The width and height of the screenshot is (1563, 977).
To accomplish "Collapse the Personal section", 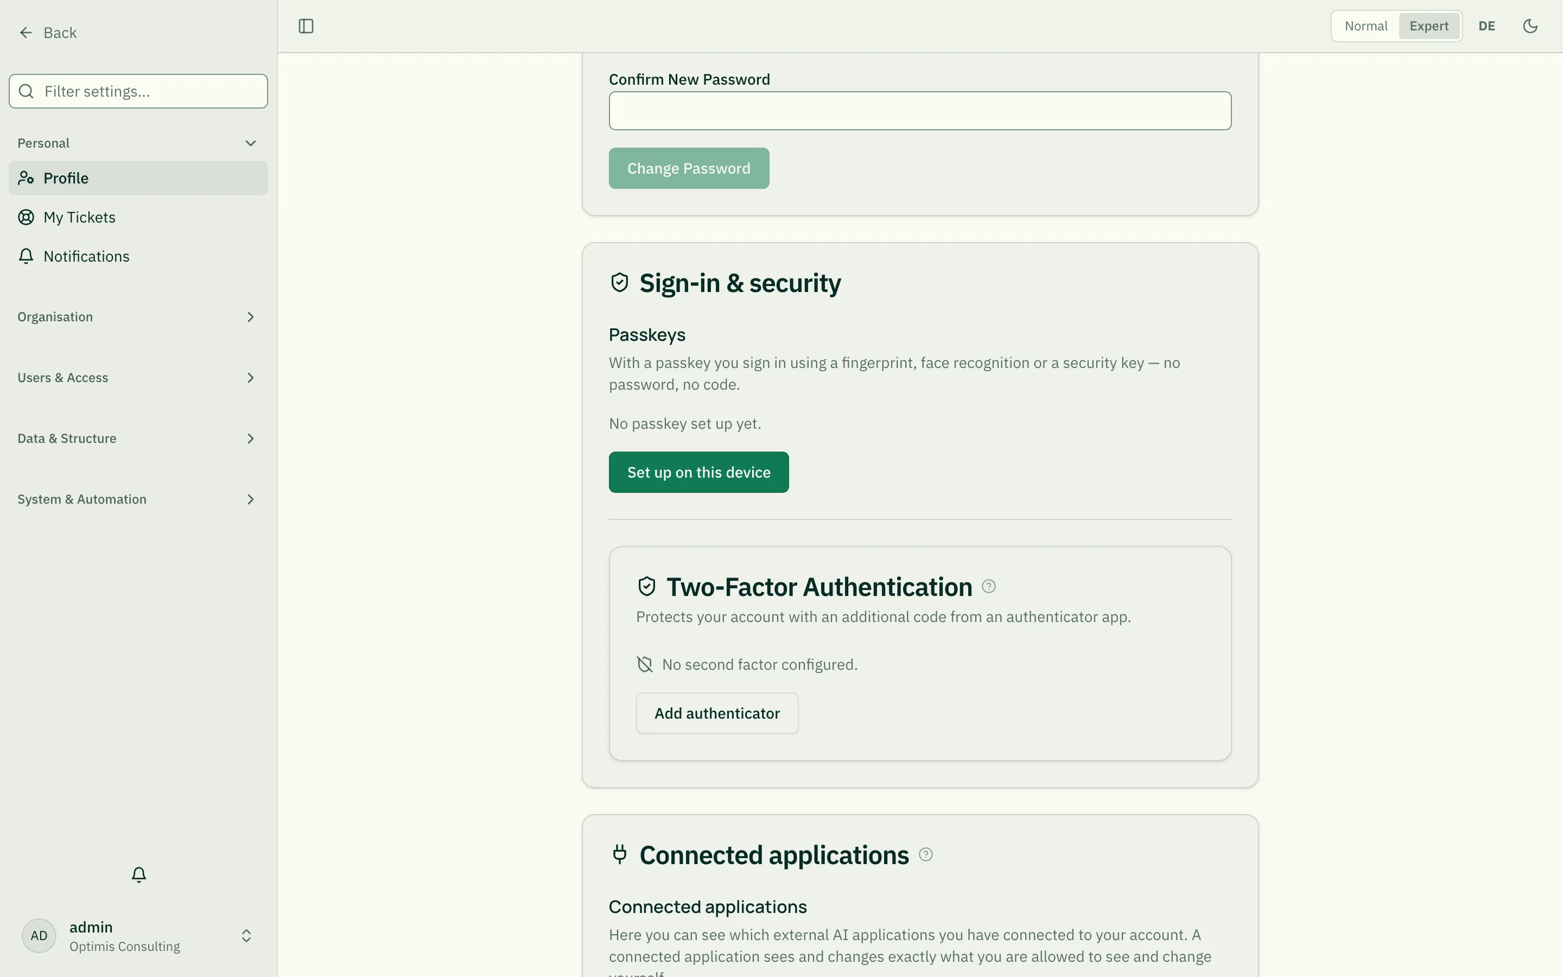I will (138, 143).
